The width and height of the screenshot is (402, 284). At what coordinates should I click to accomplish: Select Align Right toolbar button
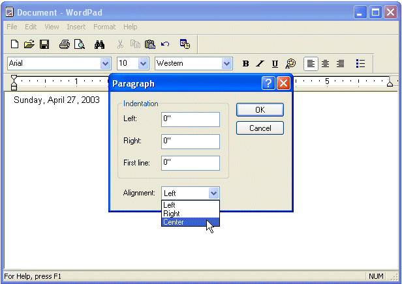340,64
